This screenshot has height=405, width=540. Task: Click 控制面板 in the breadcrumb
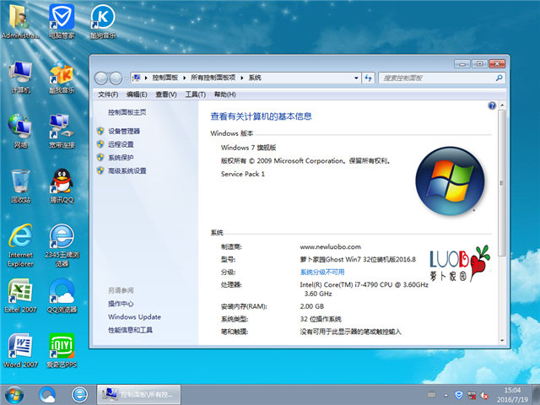165,78
